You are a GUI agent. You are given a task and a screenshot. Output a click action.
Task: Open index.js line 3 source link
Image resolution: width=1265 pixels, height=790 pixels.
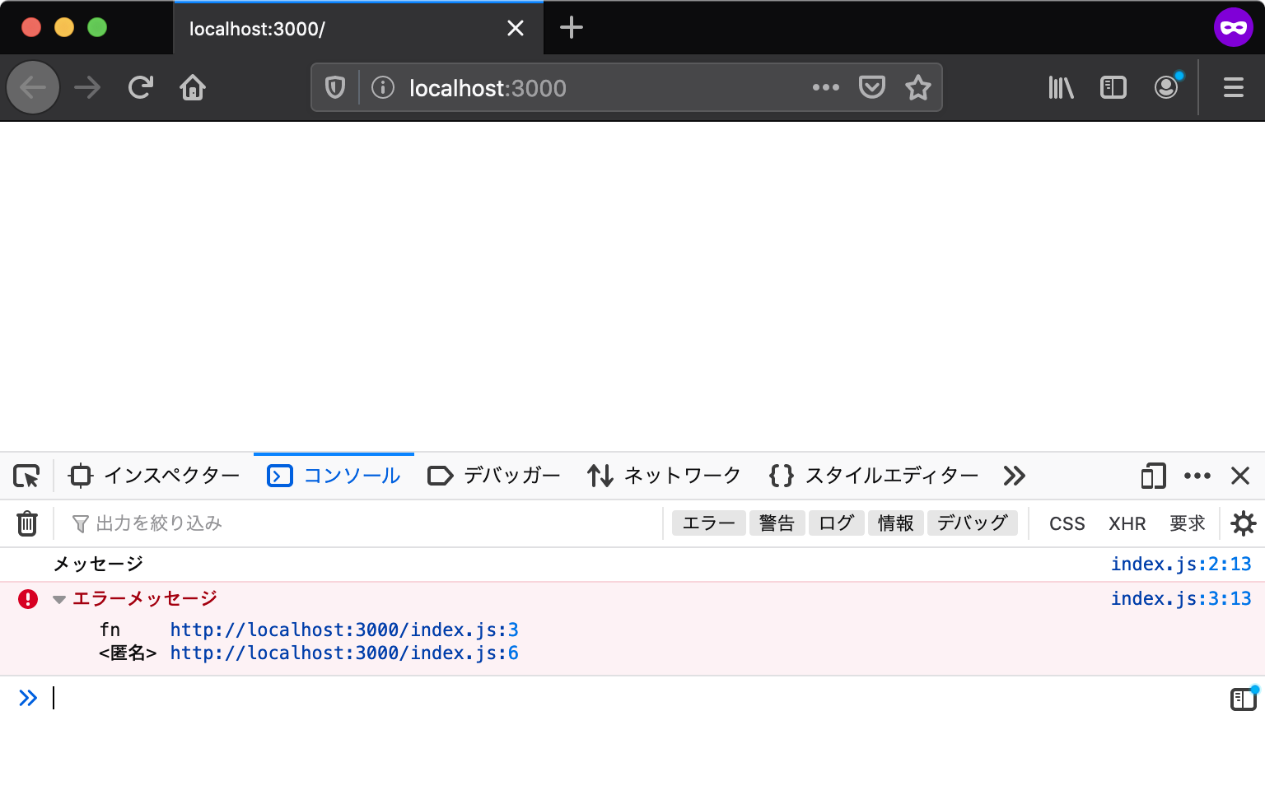1181,598
